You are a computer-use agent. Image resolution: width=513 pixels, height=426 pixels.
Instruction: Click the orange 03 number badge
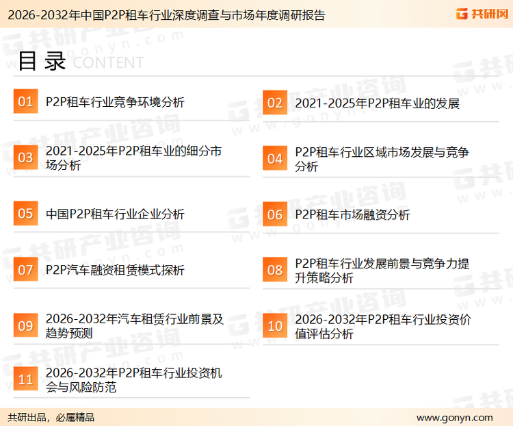[x=25, y=158]
